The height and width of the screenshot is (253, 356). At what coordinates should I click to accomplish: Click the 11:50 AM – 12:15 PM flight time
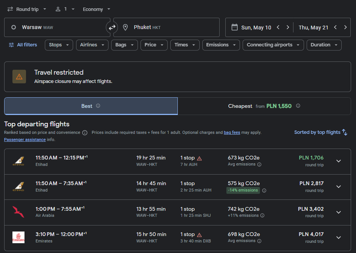(61, 158)
